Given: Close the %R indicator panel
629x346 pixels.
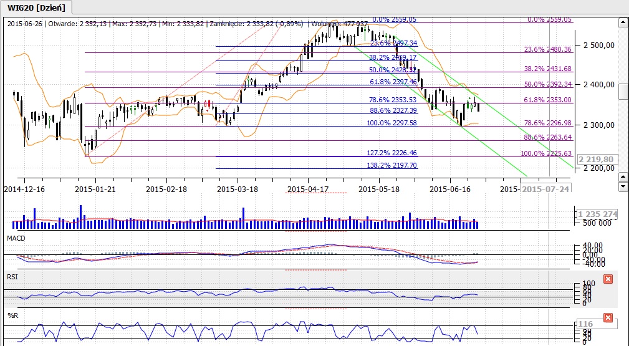Looking at the screenshot, I should pyautogui.click(x=608, y=318).
